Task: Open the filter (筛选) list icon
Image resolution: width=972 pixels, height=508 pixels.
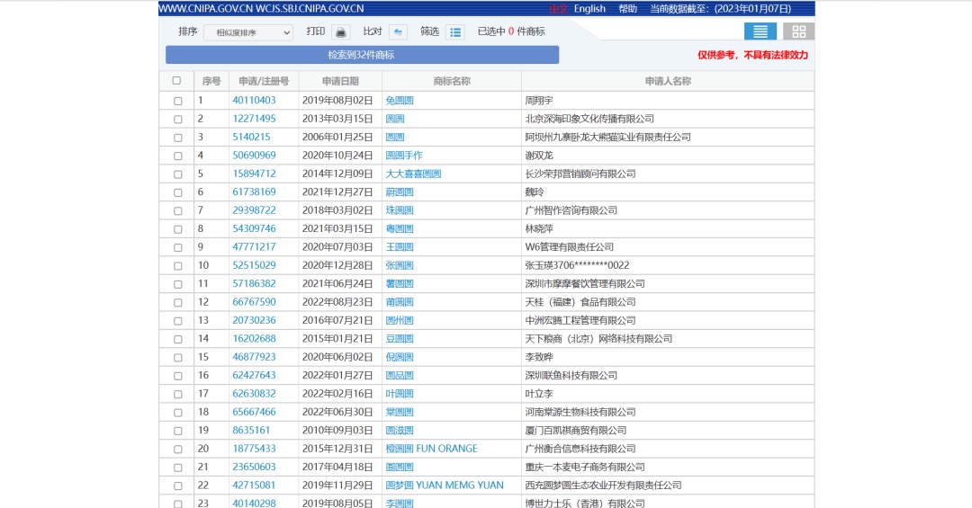Action: (x=455, y=32)
